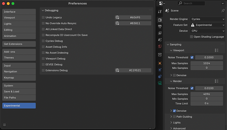Open the World properties tab icon

pos(160,46)
